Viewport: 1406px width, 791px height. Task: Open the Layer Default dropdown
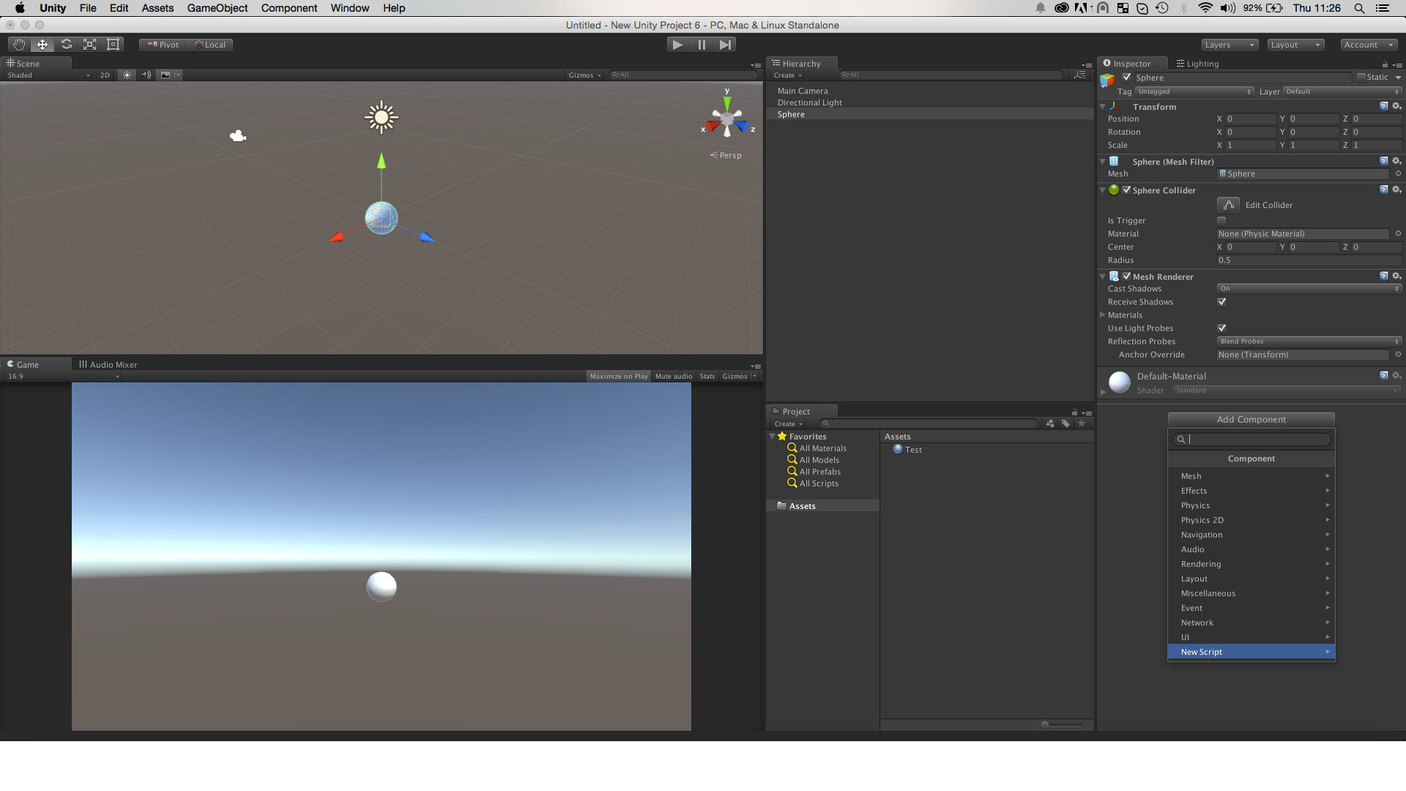coord(1340,91)
